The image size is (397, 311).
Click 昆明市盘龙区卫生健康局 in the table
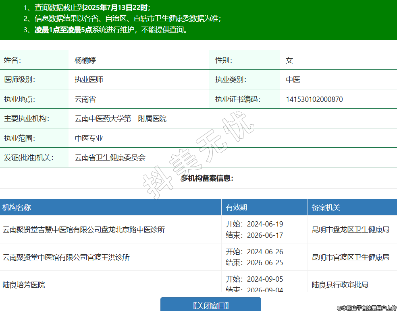click(x=351, y=230)
